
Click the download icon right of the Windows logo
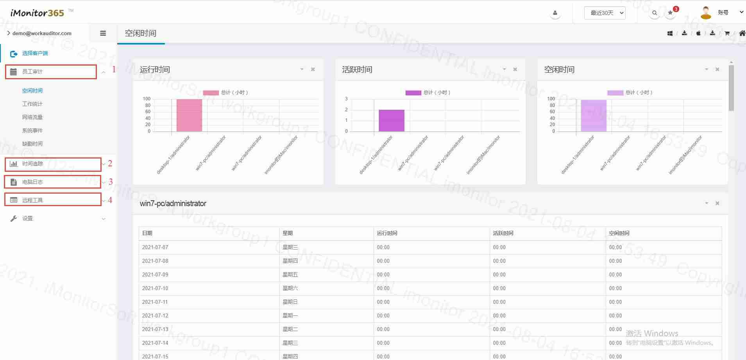tap(684, 33)
